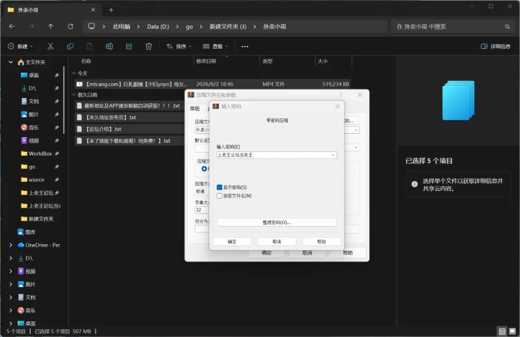Toggle 详细信息 details pane
This screenshot has height=337, width=520.
[495, 46]
